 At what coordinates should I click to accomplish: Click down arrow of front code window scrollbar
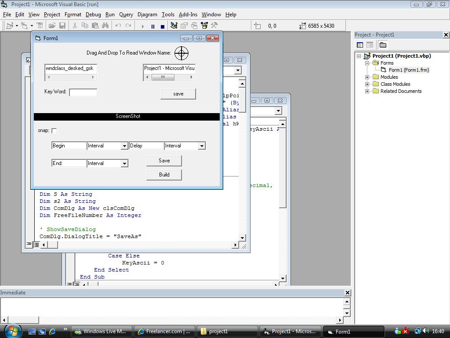point(242,238)
